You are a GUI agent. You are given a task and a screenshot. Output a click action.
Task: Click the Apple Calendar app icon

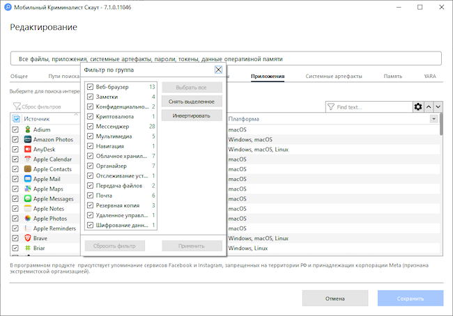[28, 159]
